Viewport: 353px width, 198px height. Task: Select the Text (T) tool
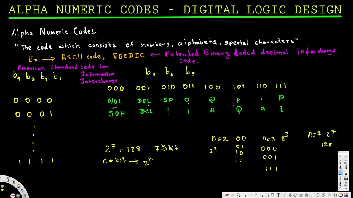pos(278,195)
